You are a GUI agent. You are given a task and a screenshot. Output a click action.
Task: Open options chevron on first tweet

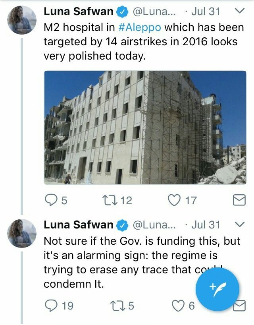click(x=240, y=11)
